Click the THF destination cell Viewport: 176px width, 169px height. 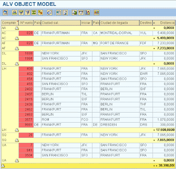point(146,104)
